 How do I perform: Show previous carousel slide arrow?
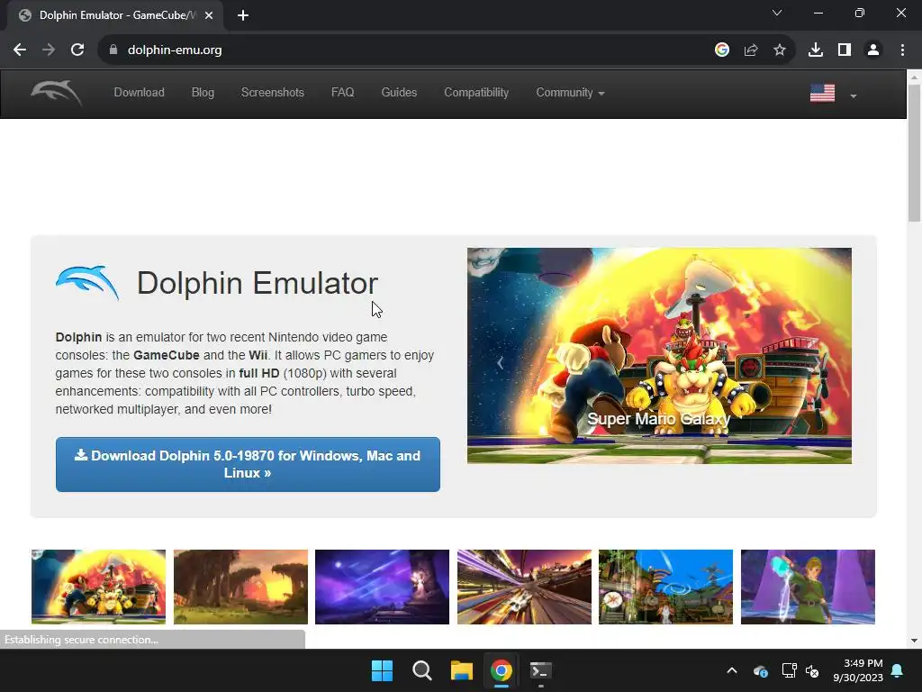[x=501, y=362]
